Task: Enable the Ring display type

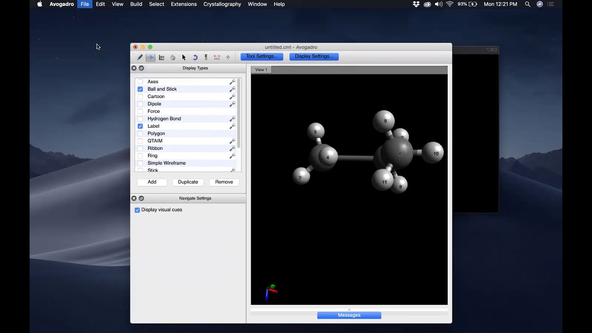Action: point(140,155)
